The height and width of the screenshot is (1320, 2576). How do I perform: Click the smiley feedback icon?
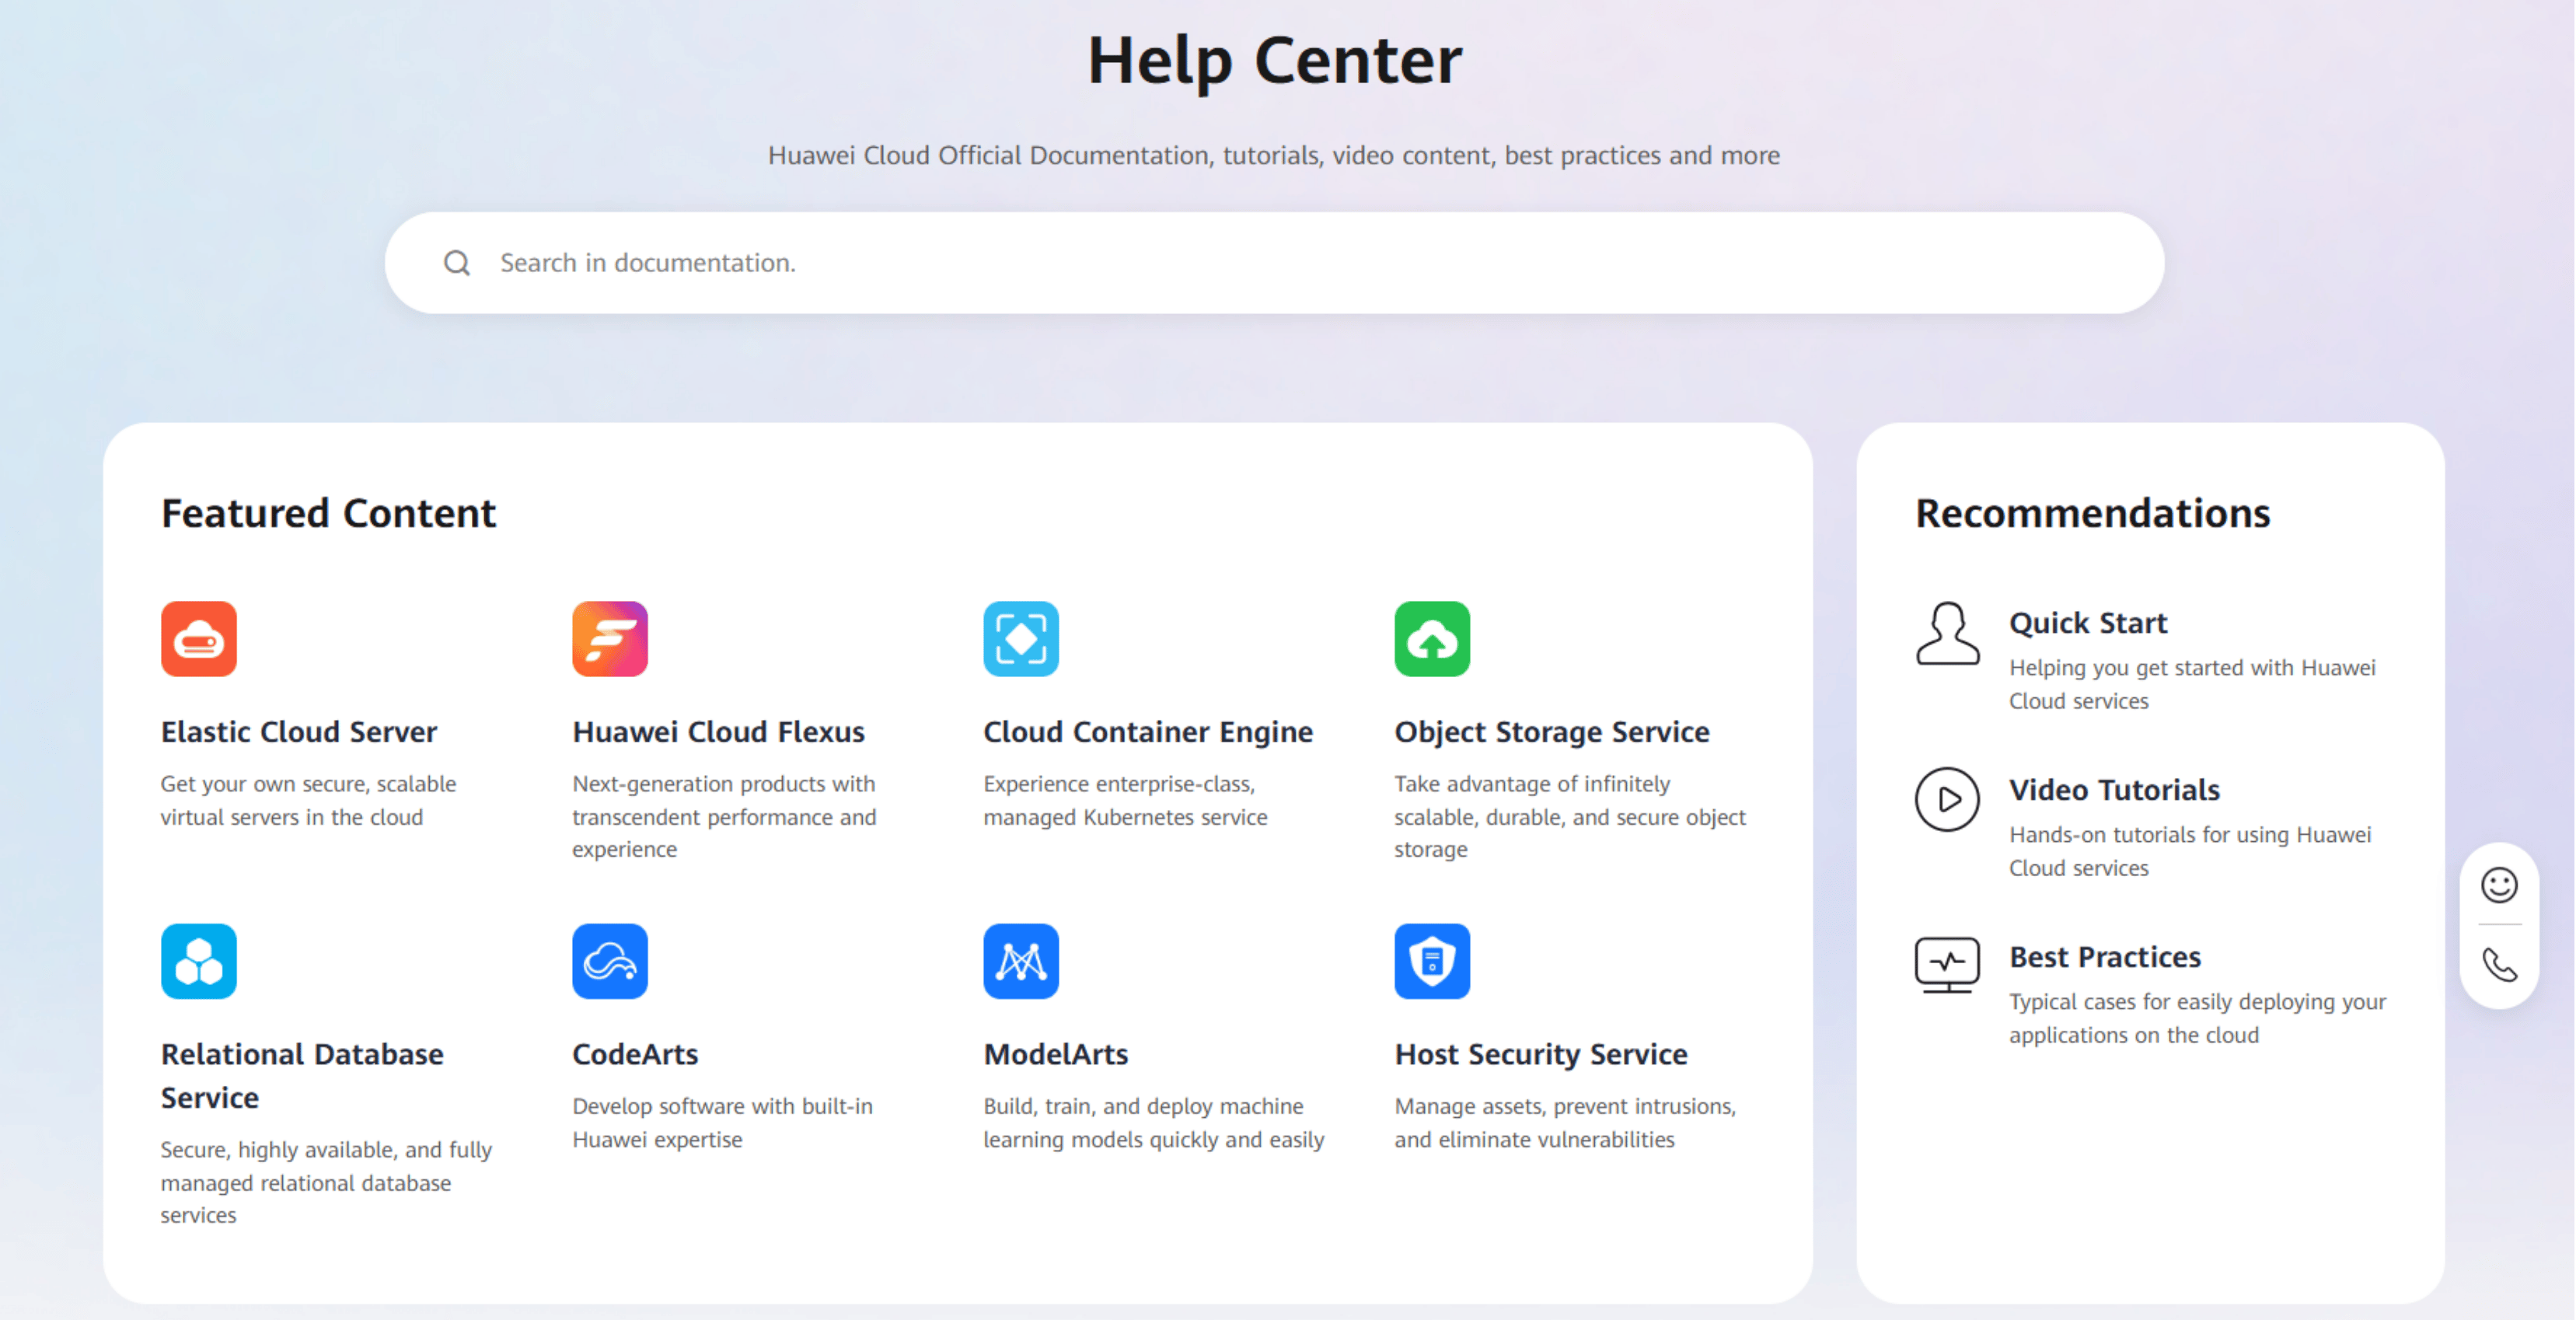point(2499,885)
